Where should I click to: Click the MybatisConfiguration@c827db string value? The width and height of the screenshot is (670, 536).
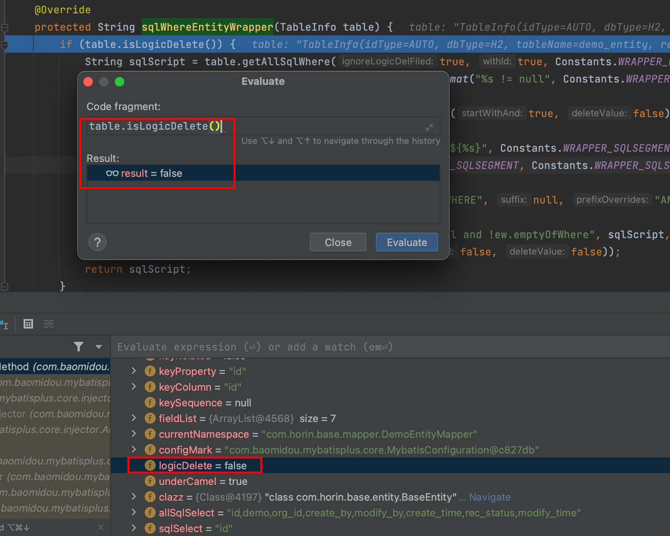click(382, 450)
